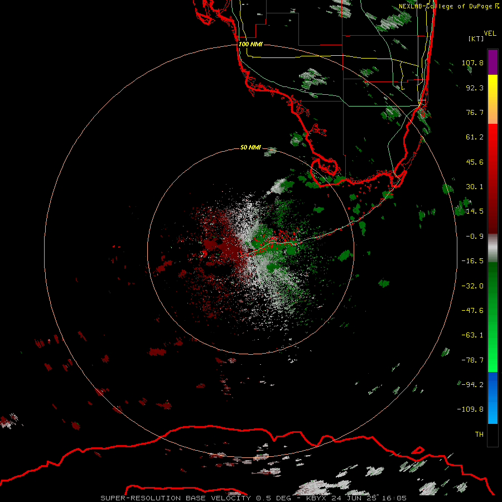Click the 14.5 velocity legend value
This screenshot has height=502, width=502.
[x=475, y=211]
